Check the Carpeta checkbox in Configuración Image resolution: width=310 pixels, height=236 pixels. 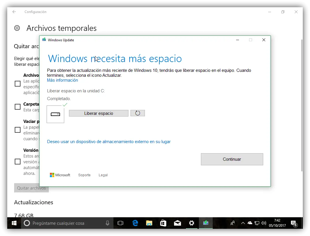(x=18, y=107)
